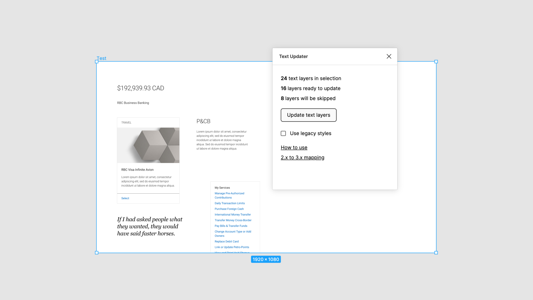Click the $192,939.93 CAD text layer

[140, 88]
